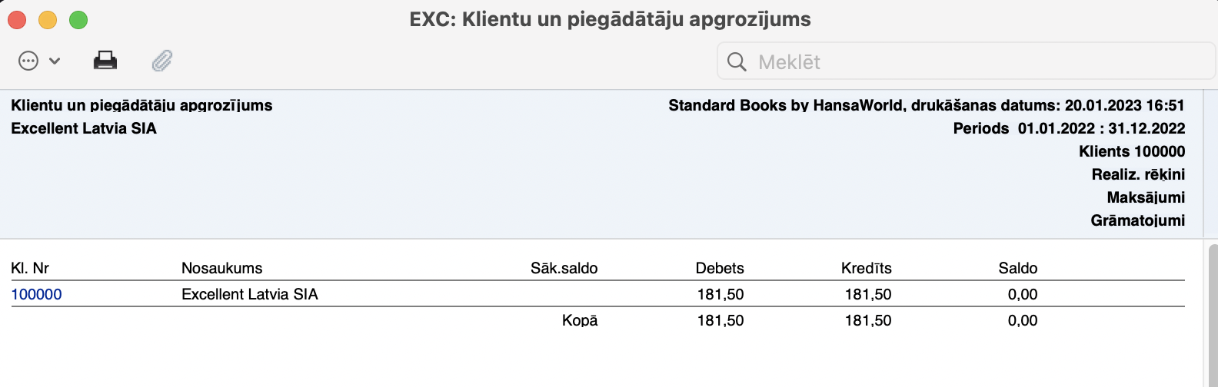Click the Kopā total row label
1218x387 pixels.
(580, 320)
